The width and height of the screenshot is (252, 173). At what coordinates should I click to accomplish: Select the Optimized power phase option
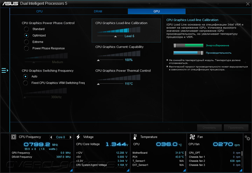coord(26,35)
